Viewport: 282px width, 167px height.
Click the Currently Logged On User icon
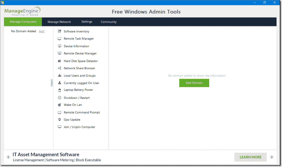click(x=59, y=83)
